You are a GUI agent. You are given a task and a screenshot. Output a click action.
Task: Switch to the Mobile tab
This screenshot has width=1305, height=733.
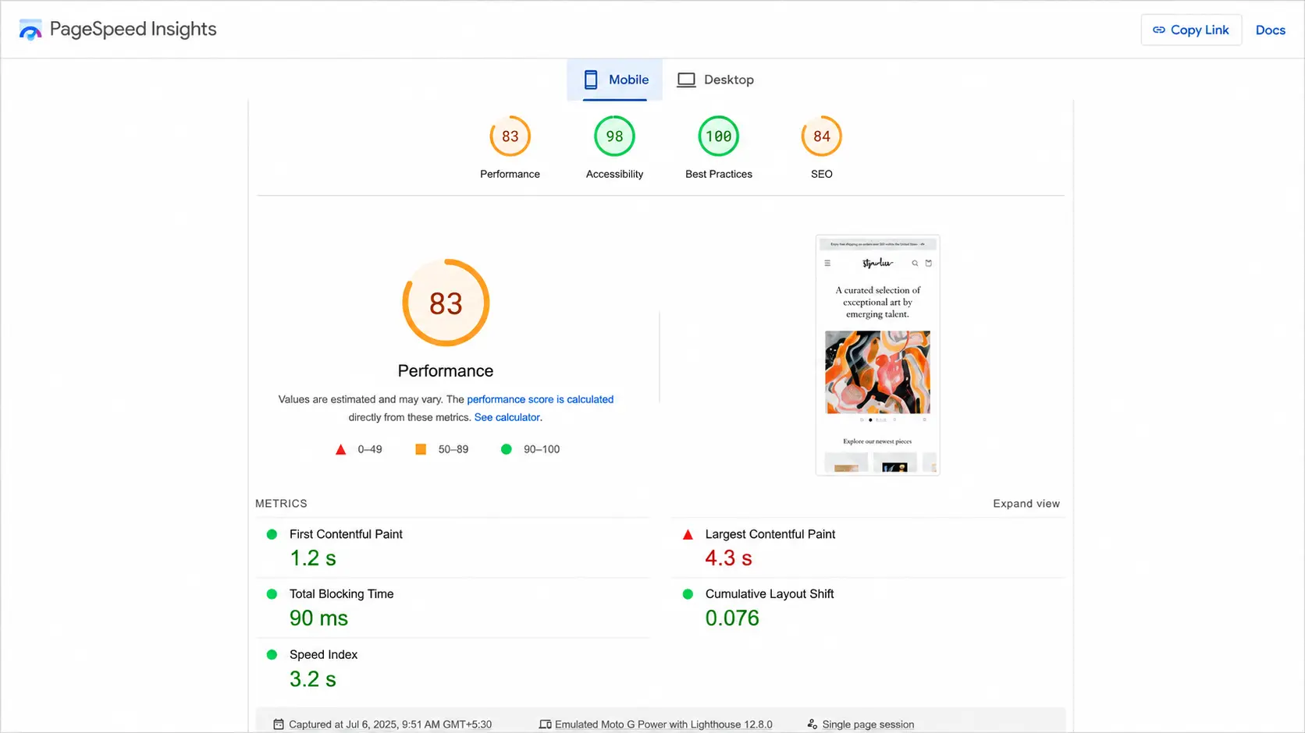tap(615, 80)
